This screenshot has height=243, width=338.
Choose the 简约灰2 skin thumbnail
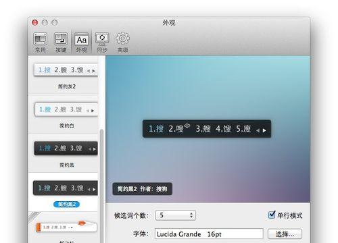[66, 70]
